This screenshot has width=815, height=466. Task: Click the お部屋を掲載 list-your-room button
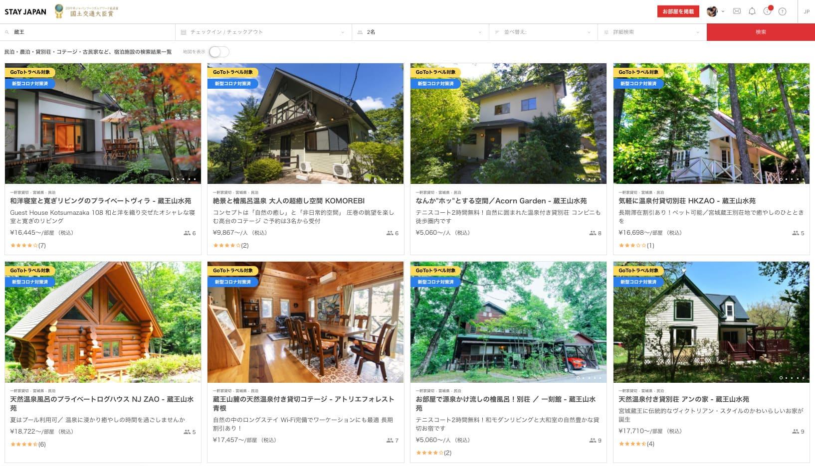(678, 11)
